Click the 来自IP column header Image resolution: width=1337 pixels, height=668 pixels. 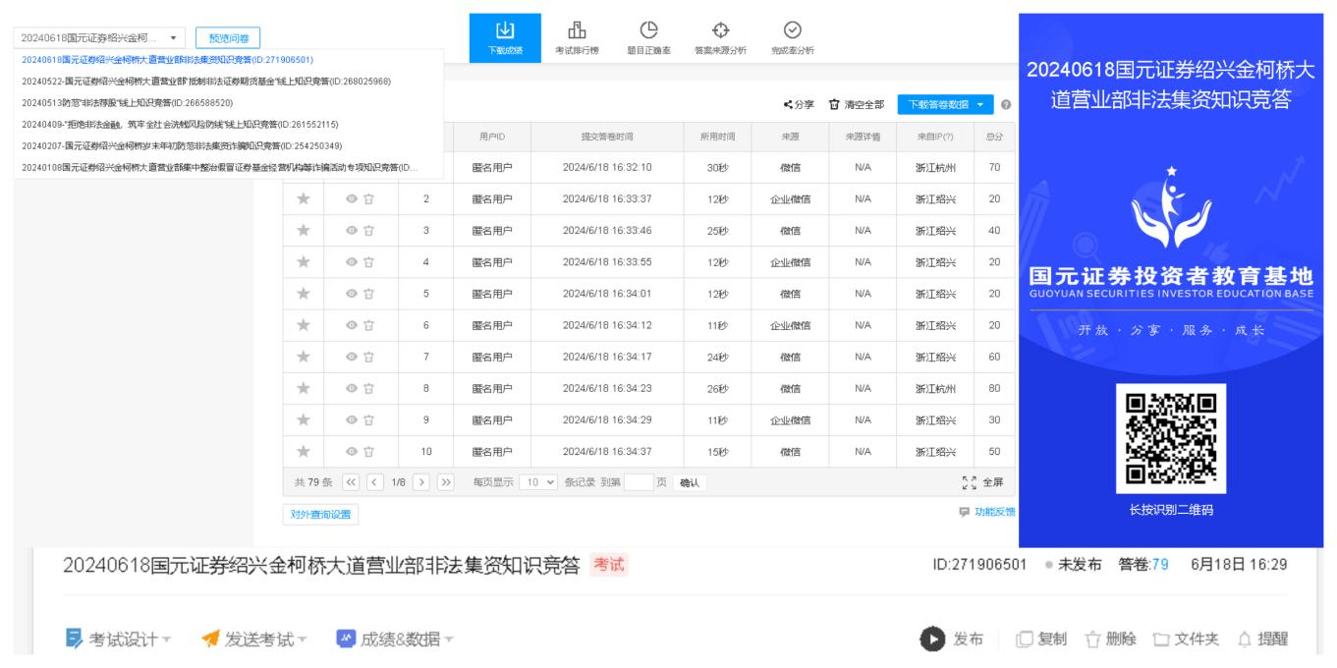tap(934, 137)
